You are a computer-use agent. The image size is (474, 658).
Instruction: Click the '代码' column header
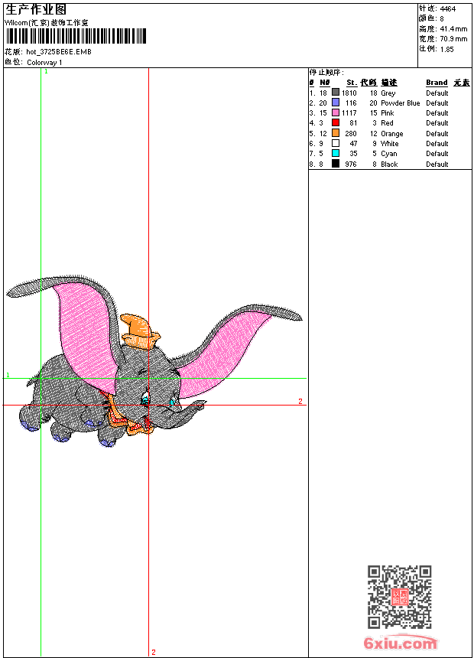[x=368, y=83]
